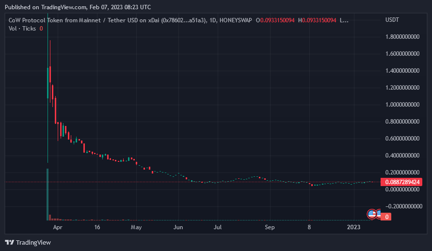This screenshot has width=432, height=251.
Task: Click the 0.8000000000 price axis label
Action: 402,121
